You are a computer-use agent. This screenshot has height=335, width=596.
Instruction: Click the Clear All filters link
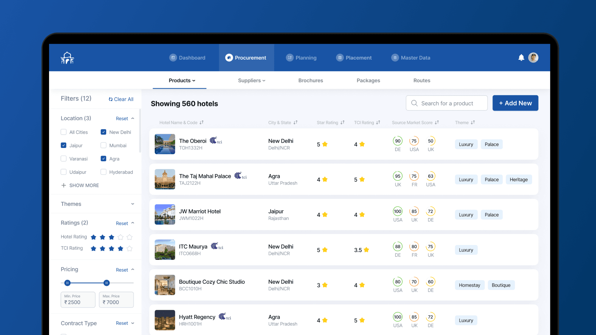[x=121, y=99]
